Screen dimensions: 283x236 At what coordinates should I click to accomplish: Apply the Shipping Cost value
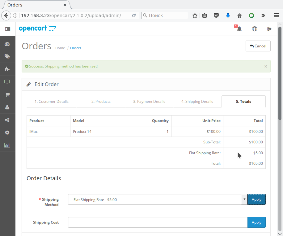(256, 222)
